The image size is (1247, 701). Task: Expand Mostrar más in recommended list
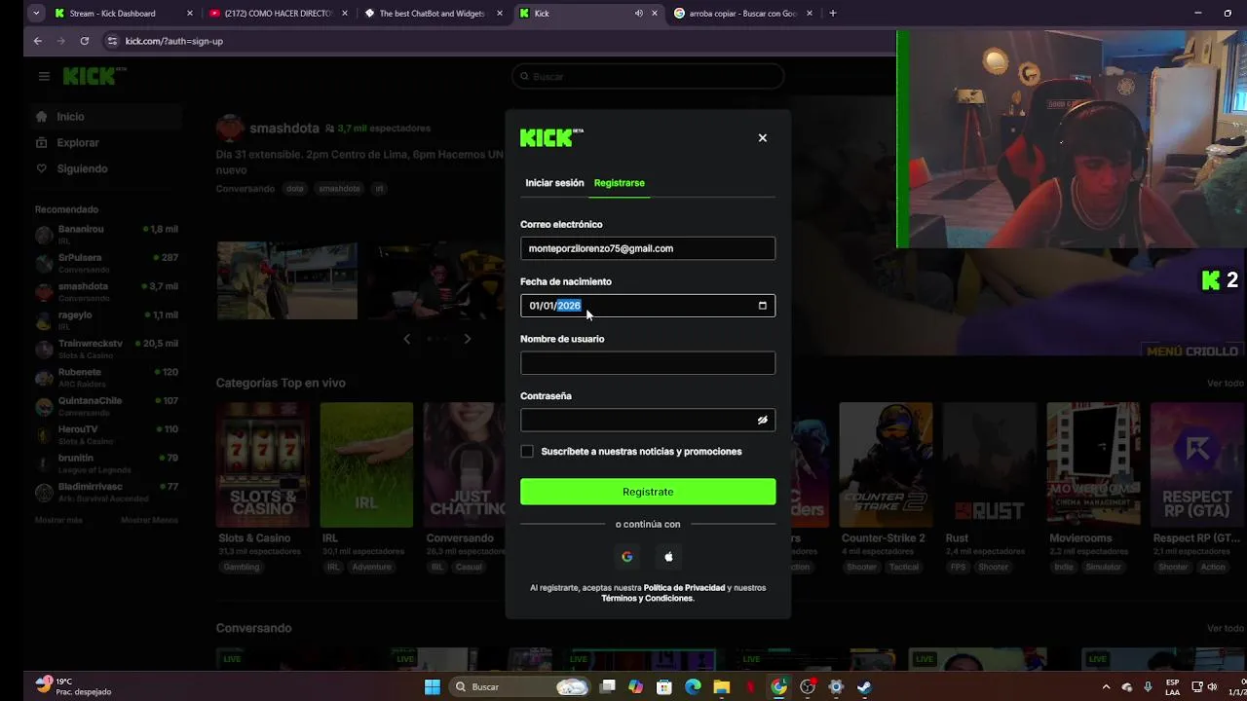coord(58,520)
